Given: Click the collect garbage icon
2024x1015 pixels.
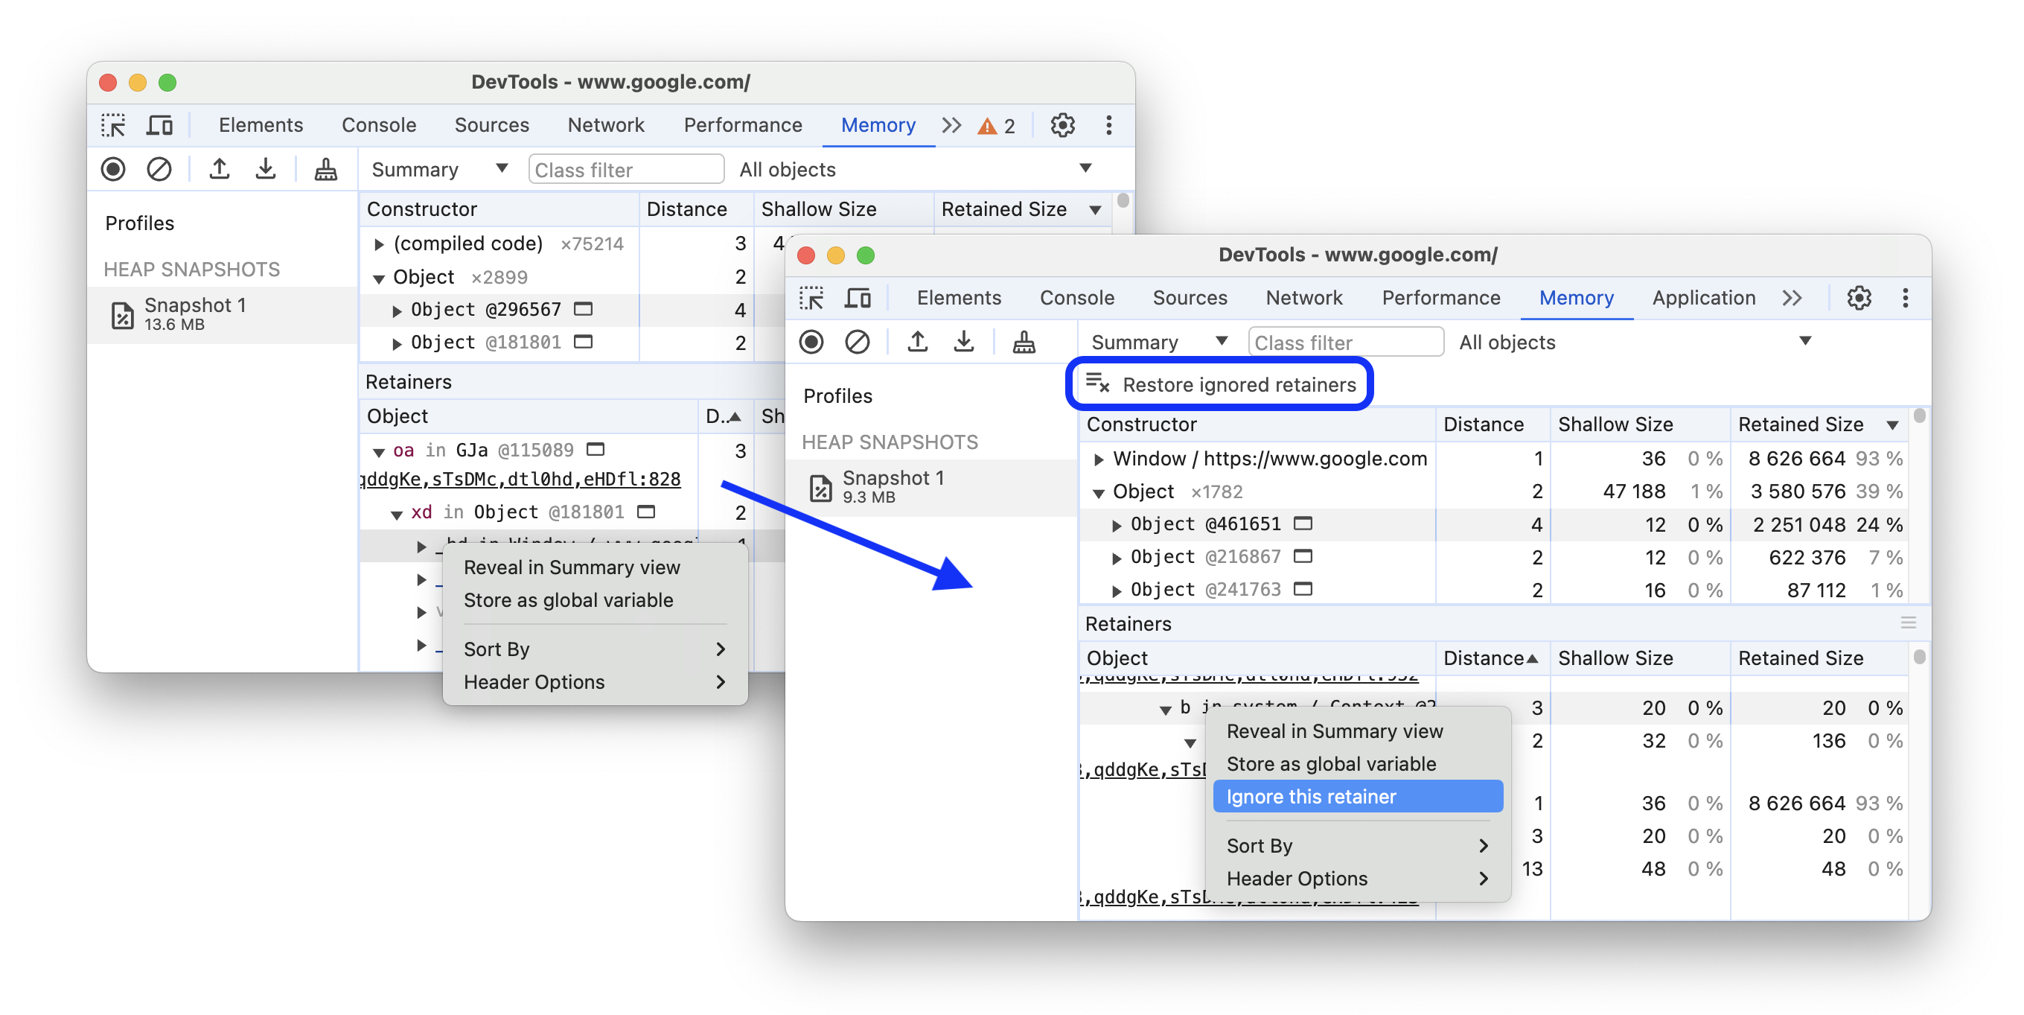Looking at the screenshot, I should 1022,343.
